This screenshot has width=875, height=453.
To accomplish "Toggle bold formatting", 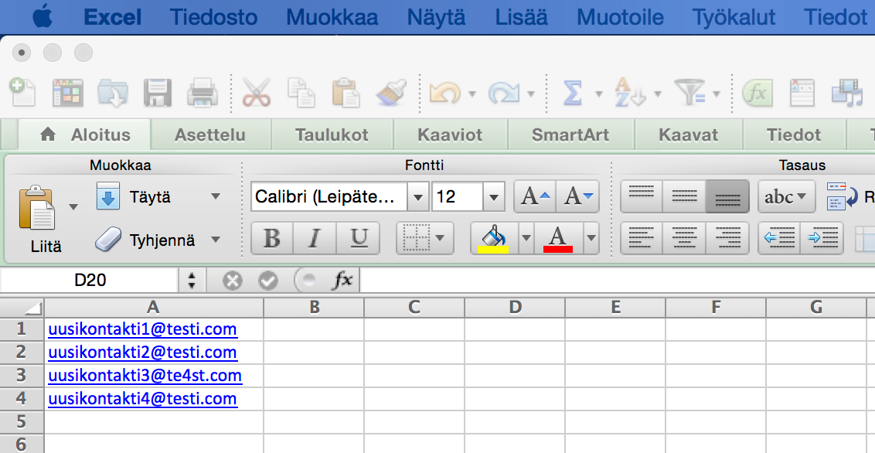I will pos(272,238).
